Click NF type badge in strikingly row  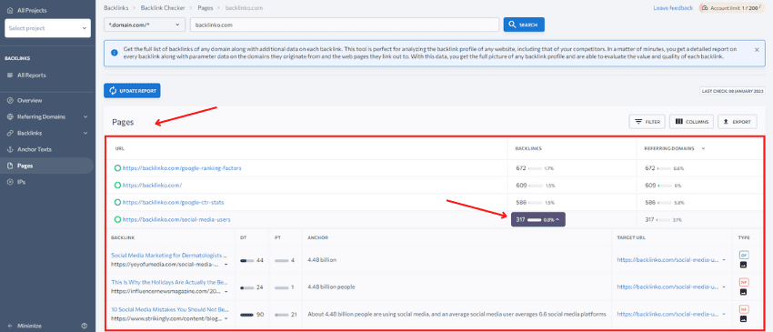point(743,309)
